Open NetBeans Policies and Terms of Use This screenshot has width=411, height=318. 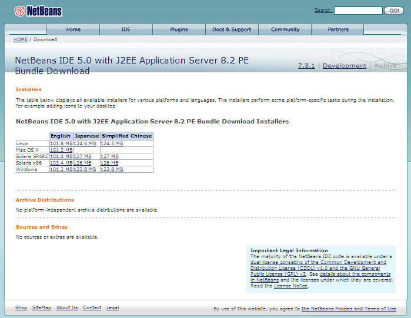point(349,309)
